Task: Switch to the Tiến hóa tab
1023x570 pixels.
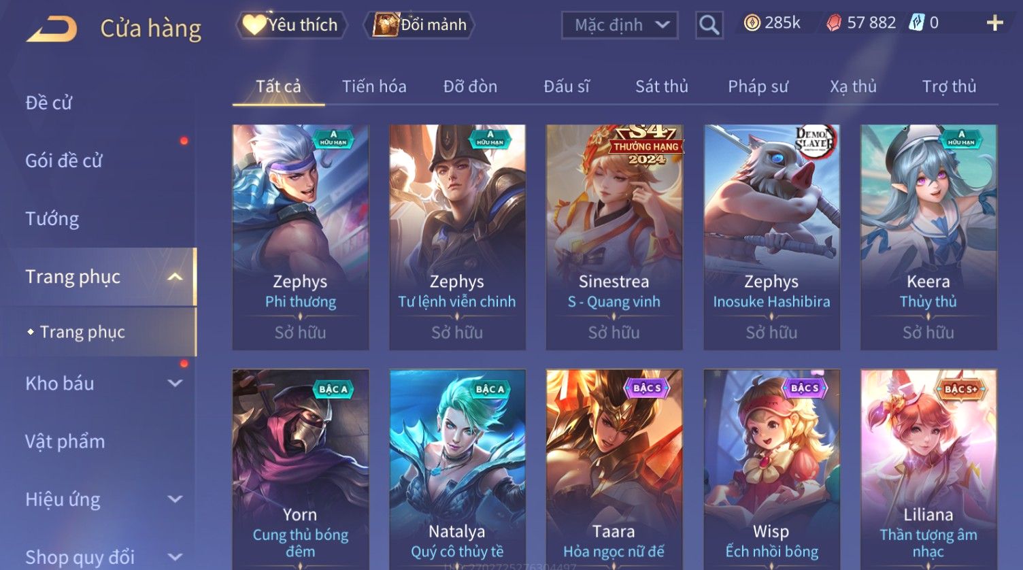Action: coord(374,86)
